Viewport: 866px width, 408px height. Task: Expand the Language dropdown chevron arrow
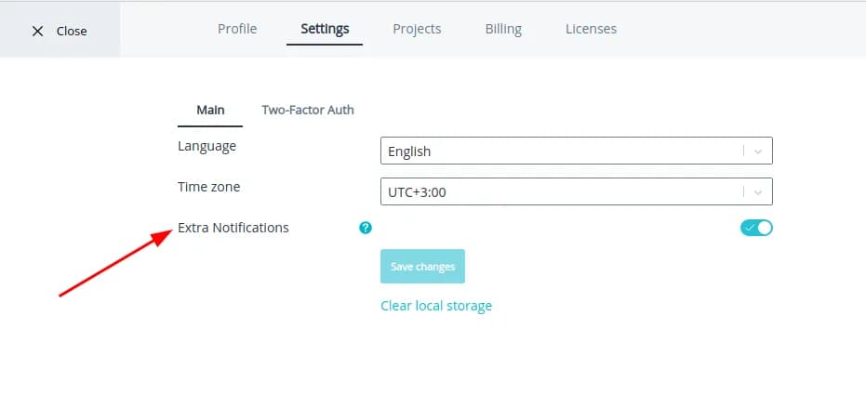tap(758, 151)
